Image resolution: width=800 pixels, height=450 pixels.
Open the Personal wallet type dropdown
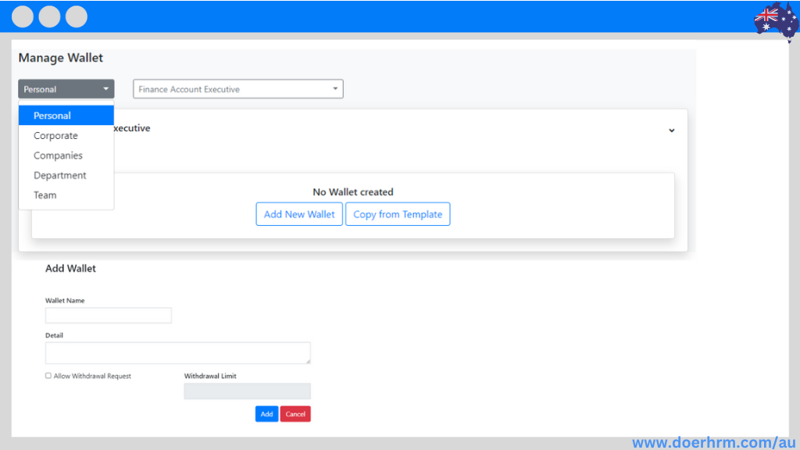pyautogui.click(x=66, y=89)
